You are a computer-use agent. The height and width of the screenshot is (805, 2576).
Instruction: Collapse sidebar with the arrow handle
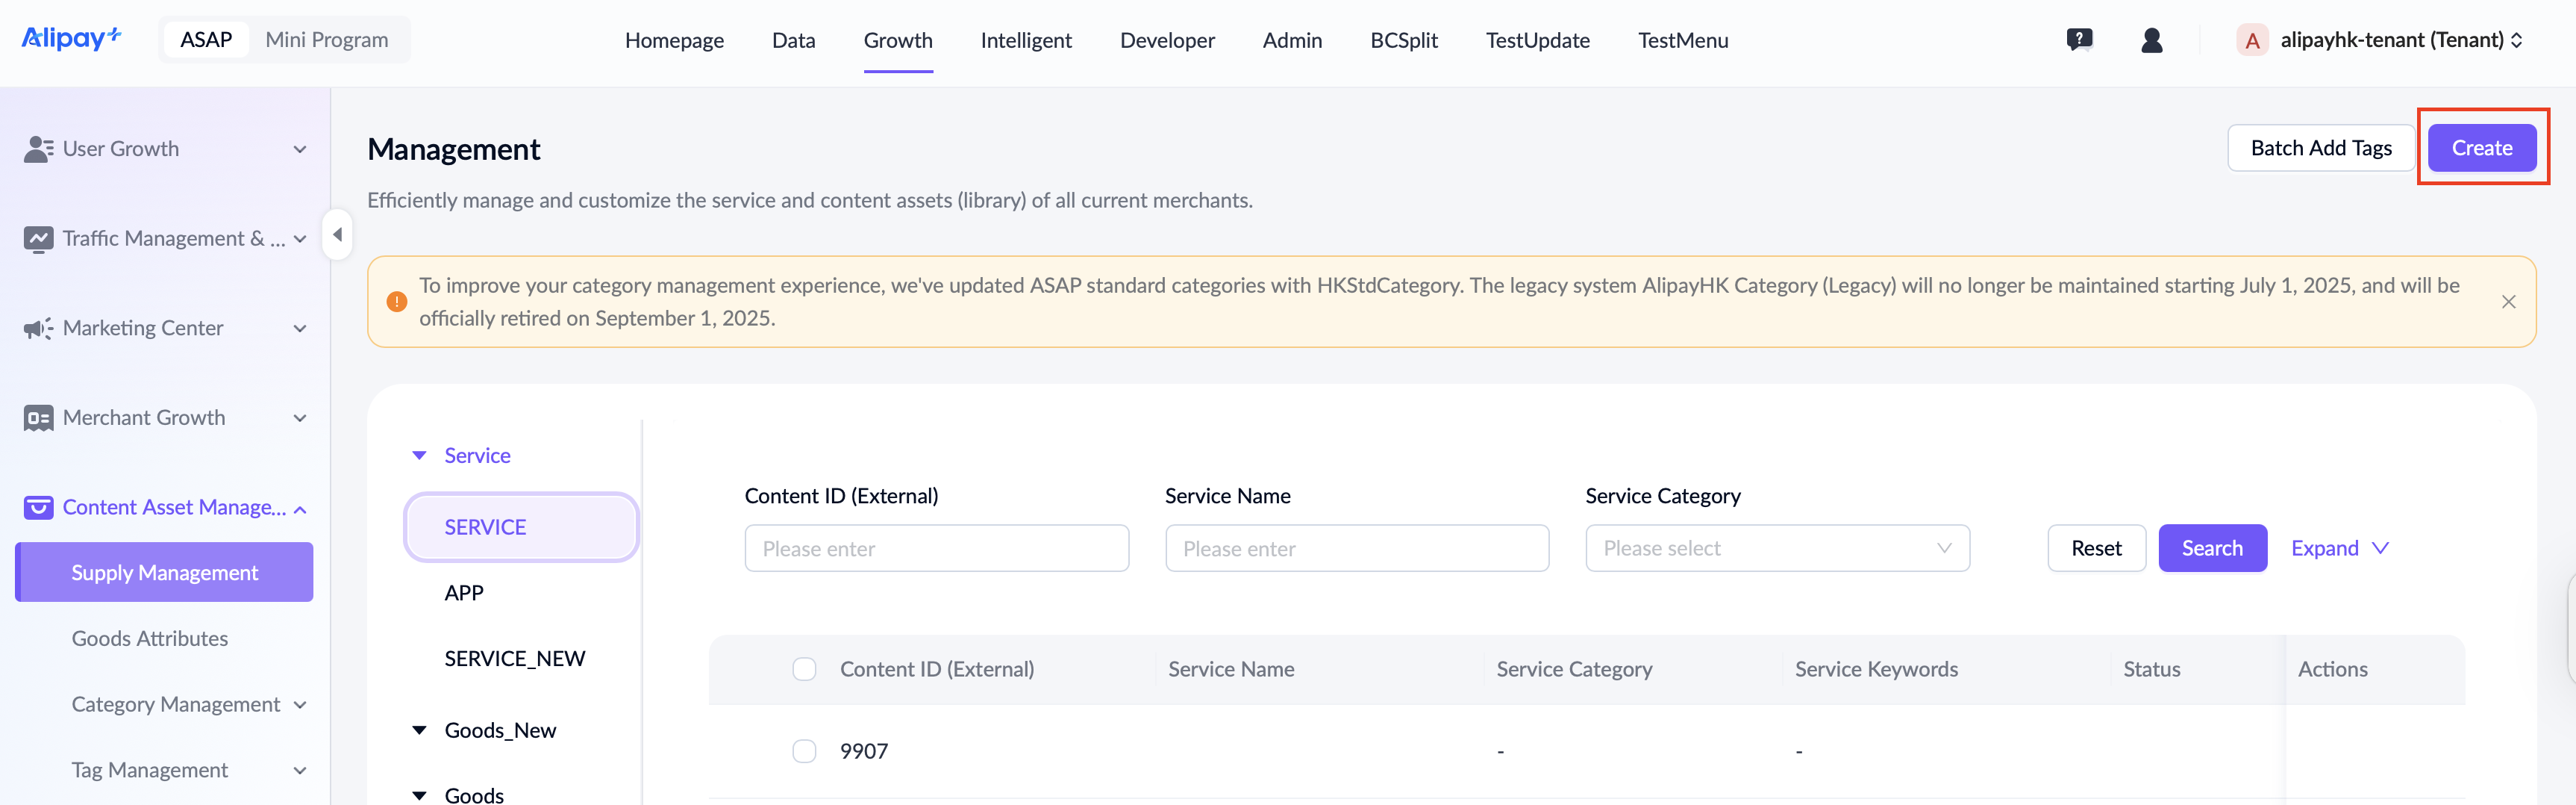pyautogui.click(x=337, y=235)
